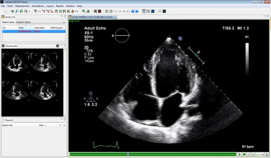Open the playback speed dropdown
Viewport: 271px width, 158px height.
click(x=260, y=154)
